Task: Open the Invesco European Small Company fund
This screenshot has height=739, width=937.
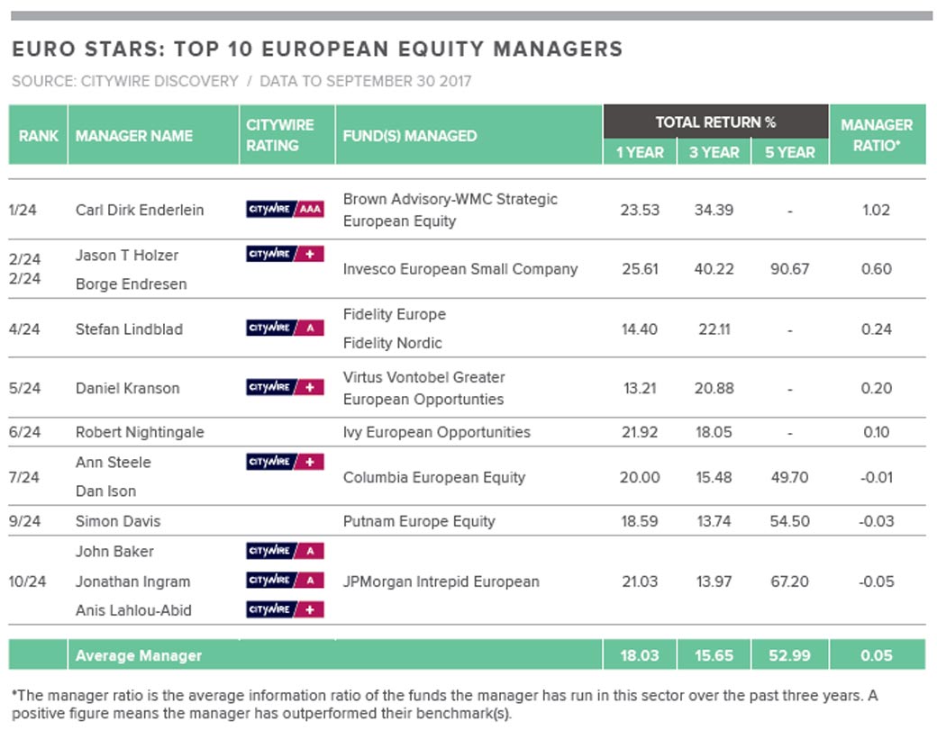Action: (460, 269)
